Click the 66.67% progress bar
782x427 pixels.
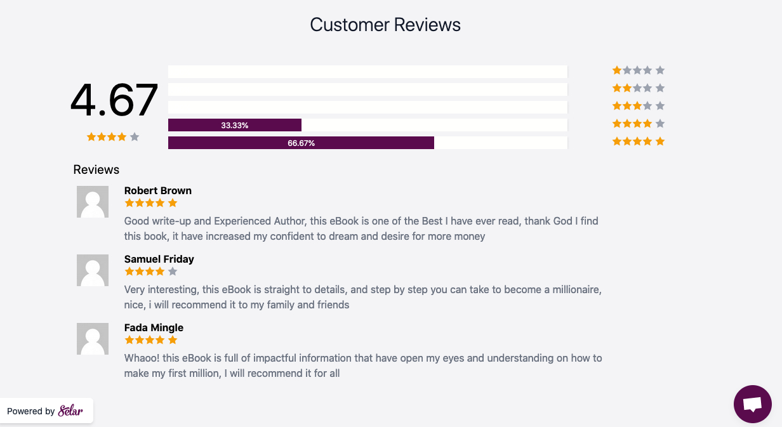pyautogui.click(x=301, y=143)
